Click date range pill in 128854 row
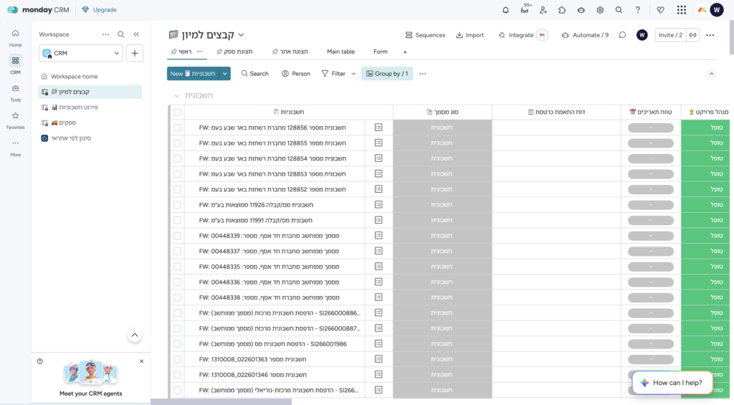Viewport: 734px width, 405px height. [x=651, y=158]
